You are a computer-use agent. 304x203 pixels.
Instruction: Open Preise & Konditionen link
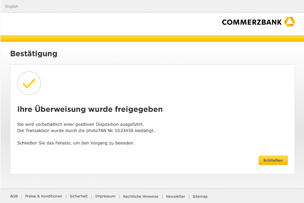coord(44,196)
